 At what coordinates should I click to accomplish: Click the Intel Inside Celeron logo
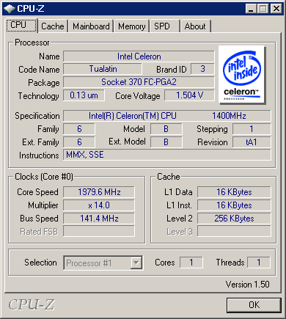(x=241, y=75)
